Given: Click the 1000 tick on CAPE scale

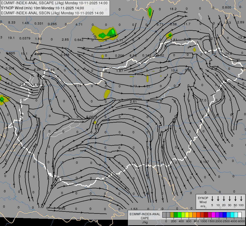Looking at the screenshot, I should coord(204,221).
